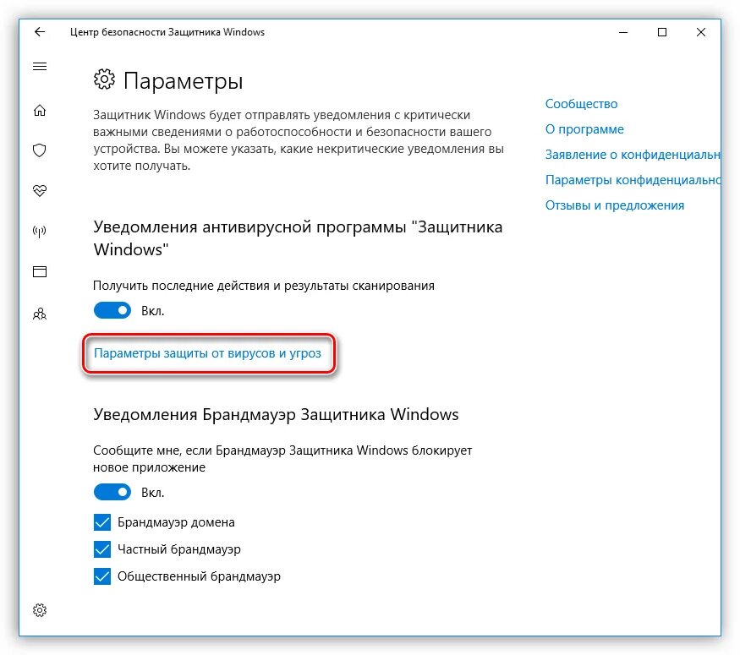The image size is (740, 655).
Task: Open the hamburger navigation menu
Action: coord(40,67)
